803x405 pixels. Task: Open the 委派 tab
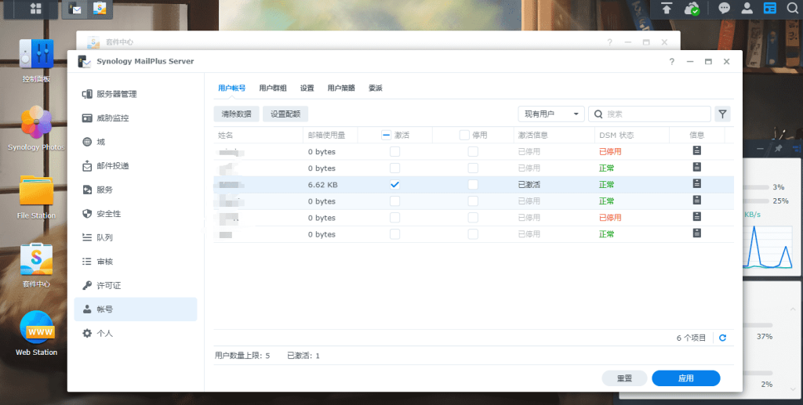pos(375,89)
